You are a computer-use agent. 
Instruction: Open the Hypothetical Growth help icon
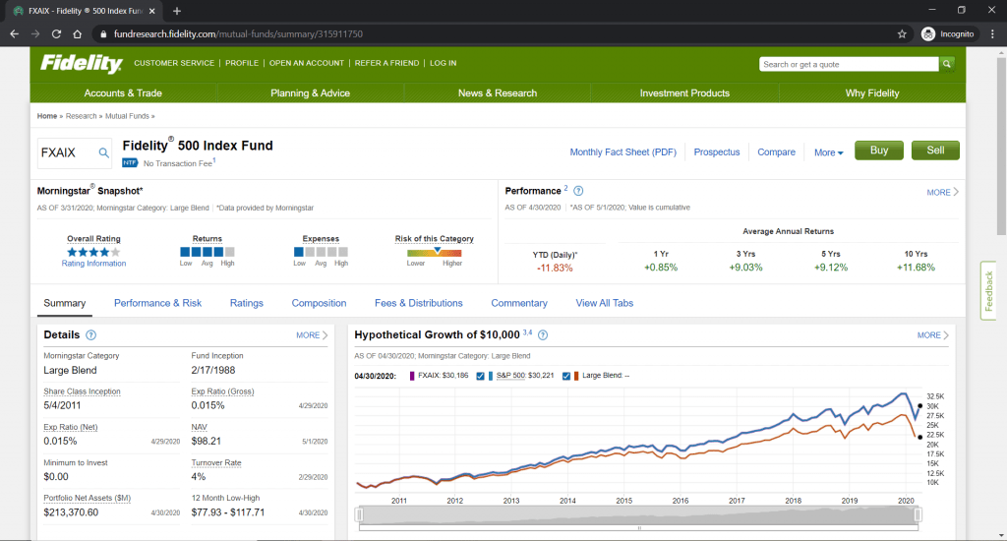[543, 334]
